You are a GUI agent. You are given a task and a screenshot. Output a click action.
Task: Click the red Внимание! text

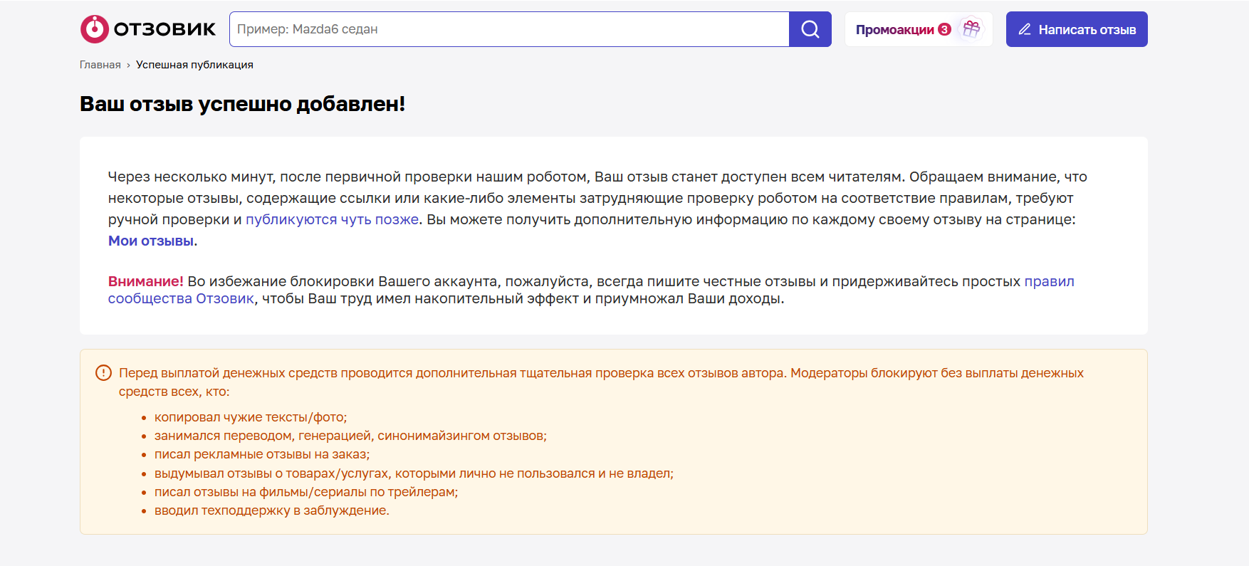pyautogui.click(x=145, y=281)
